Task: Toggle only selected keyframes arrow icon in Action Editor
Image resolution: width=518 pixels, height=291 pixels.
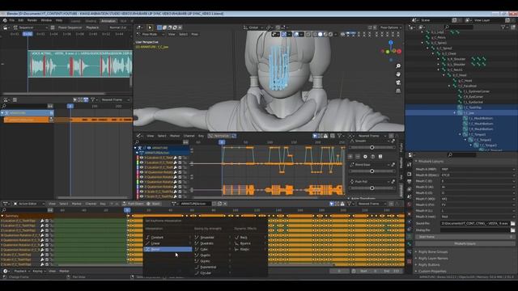Action: click(x=331, y=204)
